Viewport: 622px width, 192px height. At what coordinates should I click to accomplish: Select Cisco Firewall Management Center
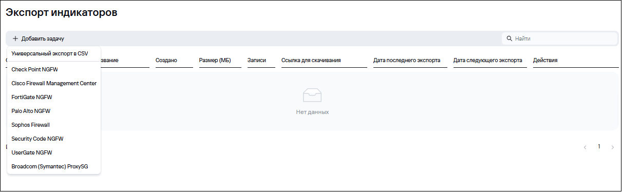[x=54, y=83]
